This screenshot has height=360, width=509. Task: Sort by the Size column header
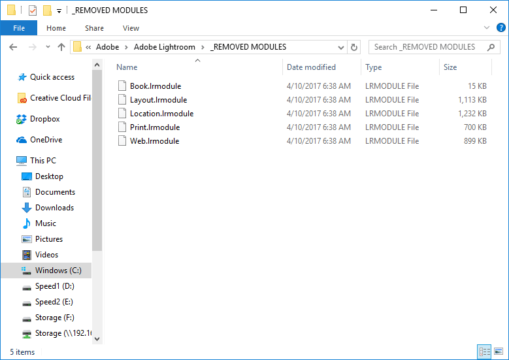click(450, 67)
